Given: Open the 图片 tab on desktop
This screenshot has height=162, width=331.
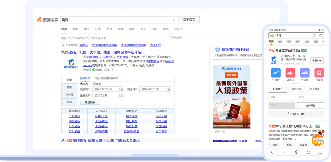Looking at the screenshot, I should (109, 29).
